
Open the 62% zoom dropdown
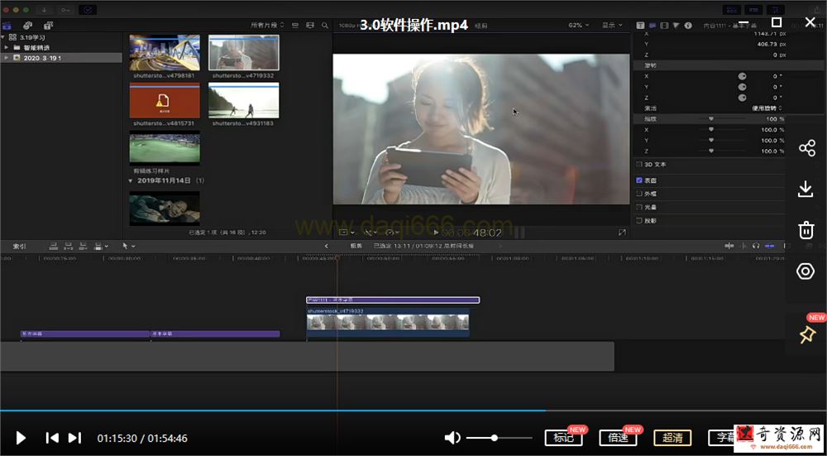coord(579,26)
